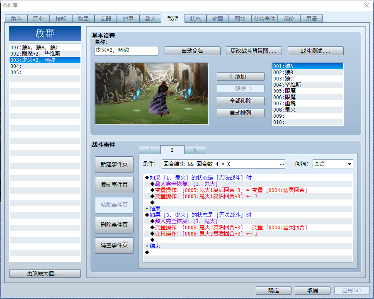
Task: Open the 护甲 tab
Action: (x=128, y=19)
